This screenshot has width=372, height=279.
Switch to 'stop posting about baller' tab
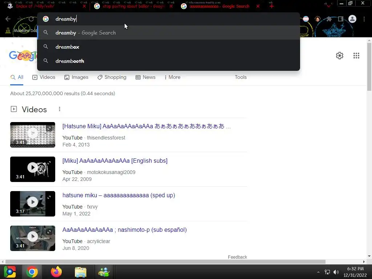(133, 6)
